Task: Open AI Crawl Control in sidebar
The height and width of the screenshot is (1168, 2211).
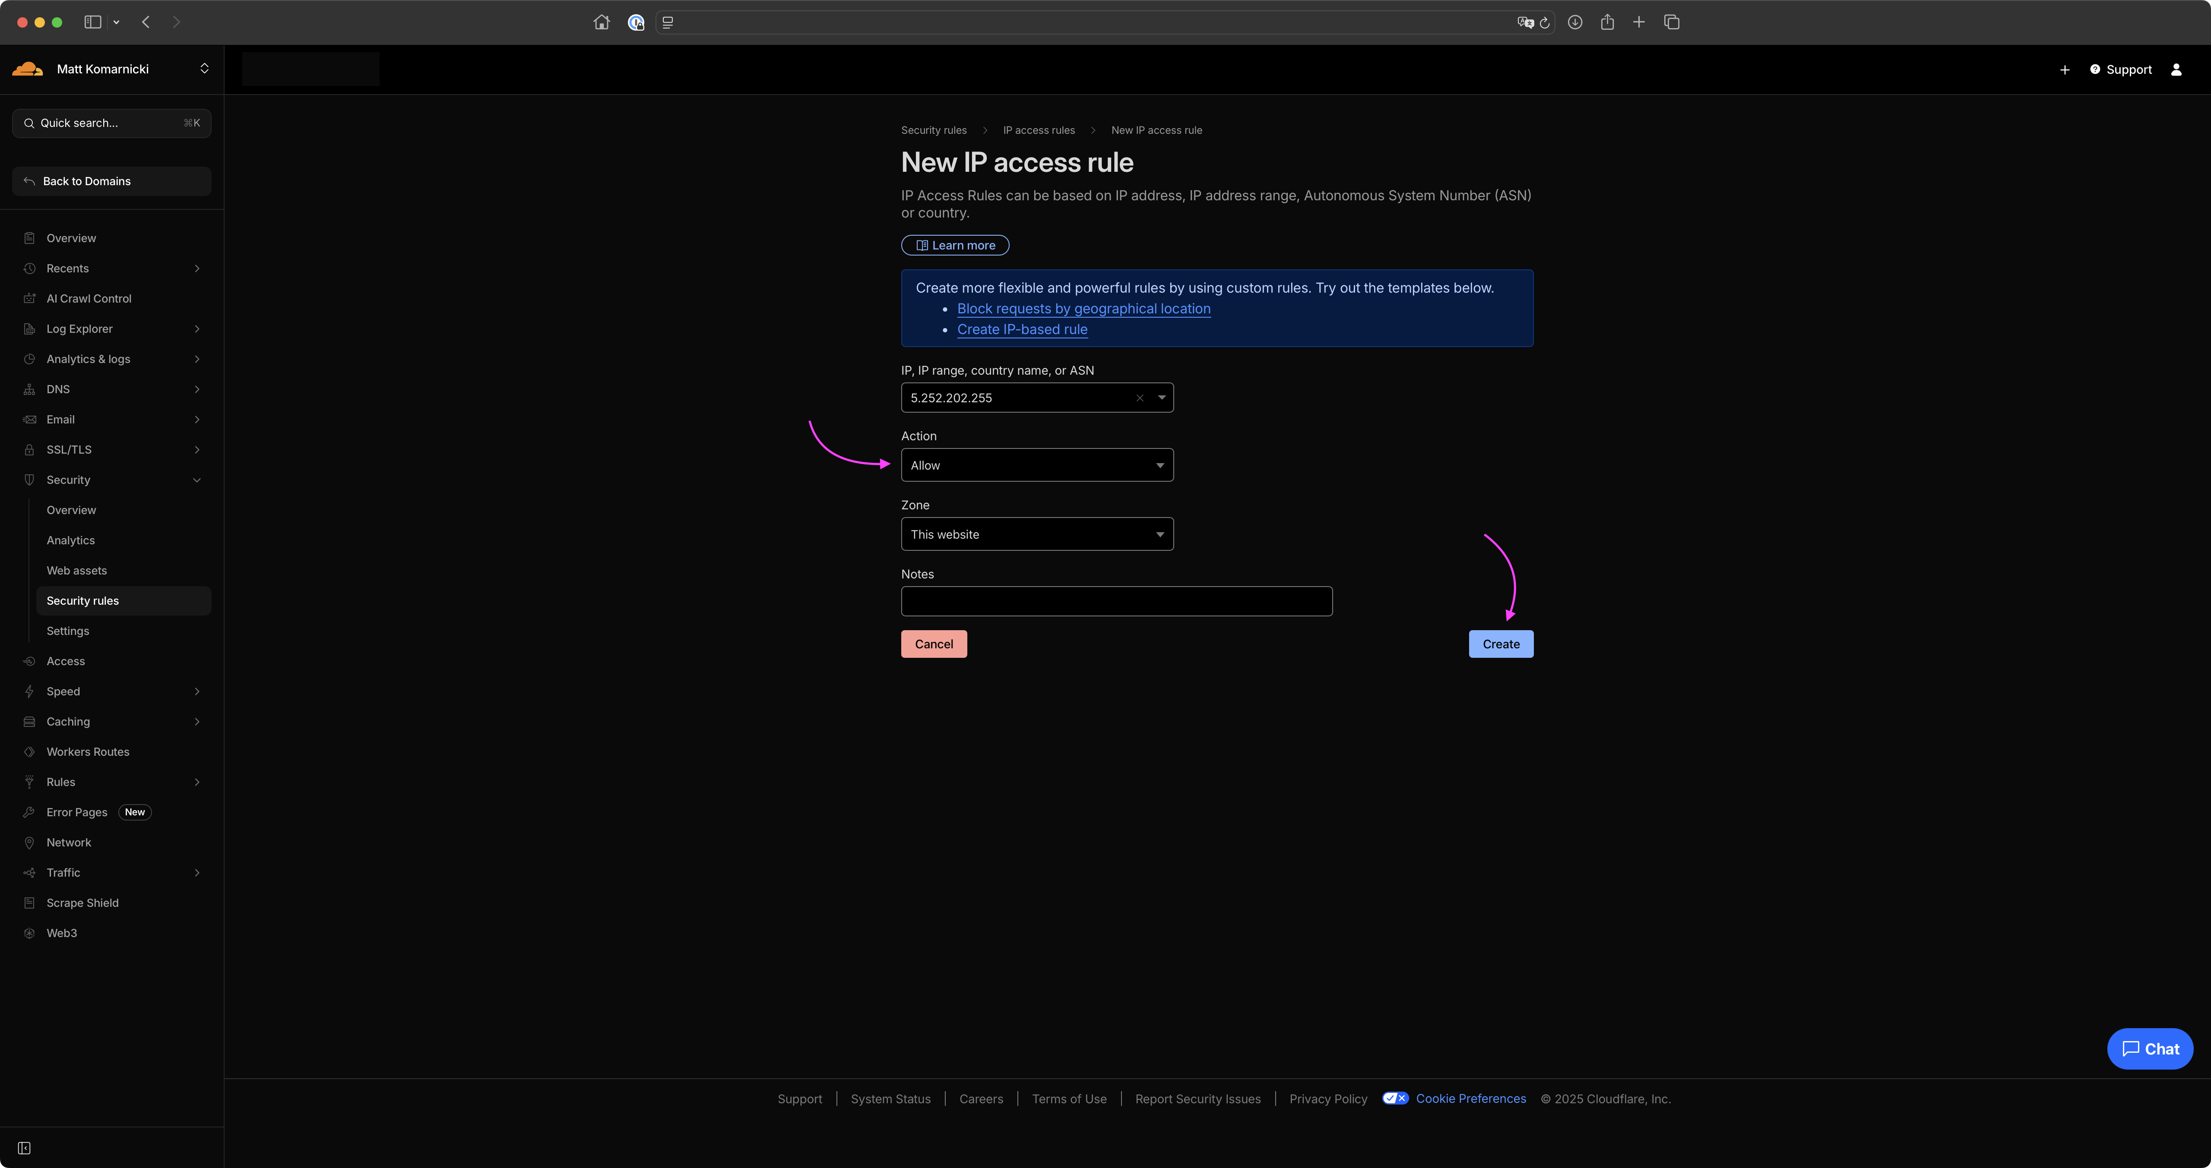Action: [x=89, y=299]
